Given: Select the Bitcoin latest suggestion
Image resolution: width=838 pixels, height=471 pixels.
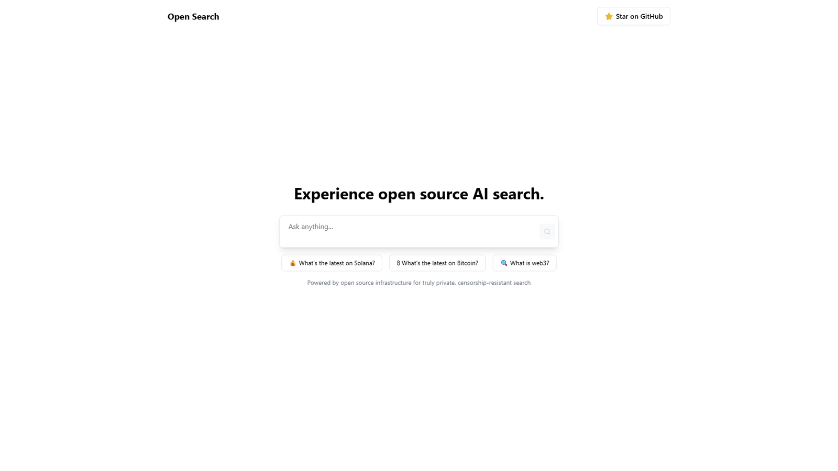Looking at the screenshot, I should (x=437, y=263).
